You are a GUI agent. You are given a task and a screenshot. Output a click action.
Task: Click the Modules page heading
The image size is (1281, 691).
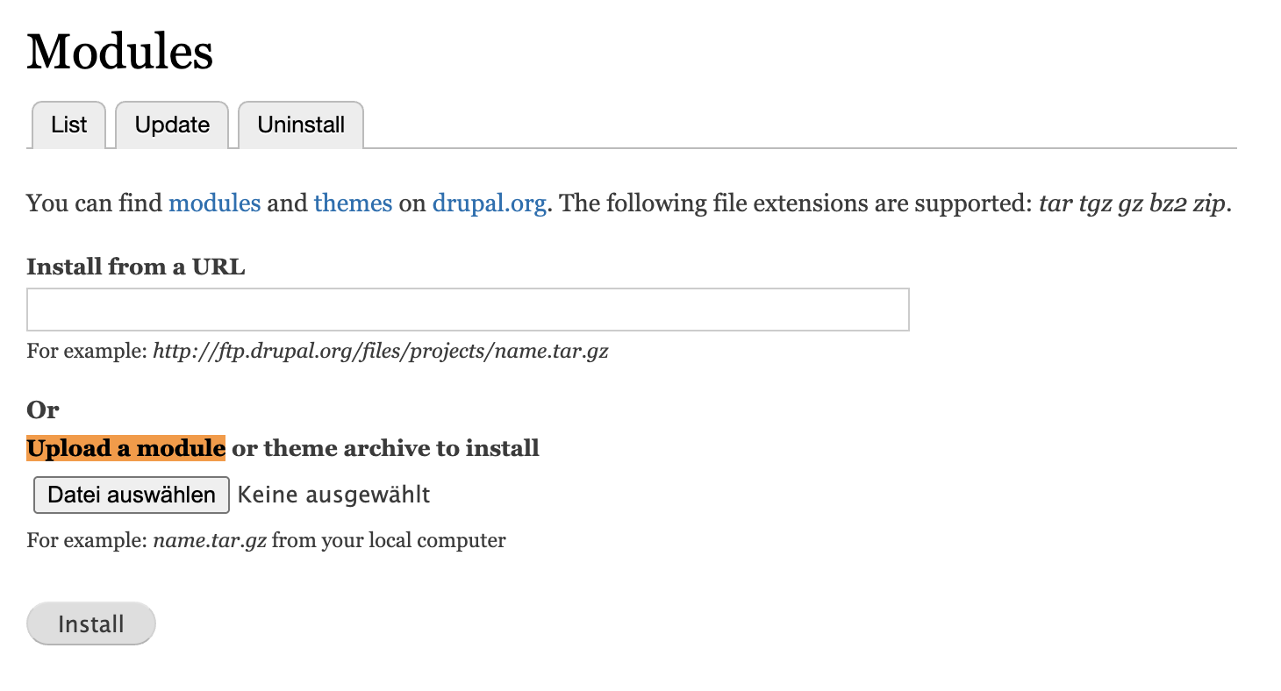[x=119, y=51]
